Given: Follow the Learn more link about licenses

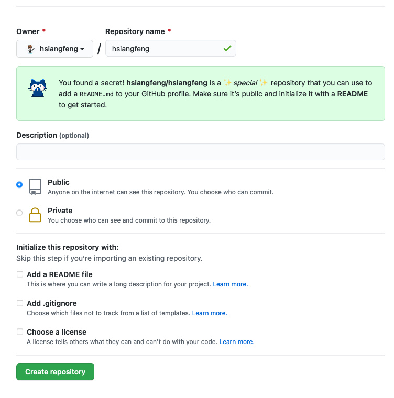Looking at the screenshot, I should click(236, 342).
